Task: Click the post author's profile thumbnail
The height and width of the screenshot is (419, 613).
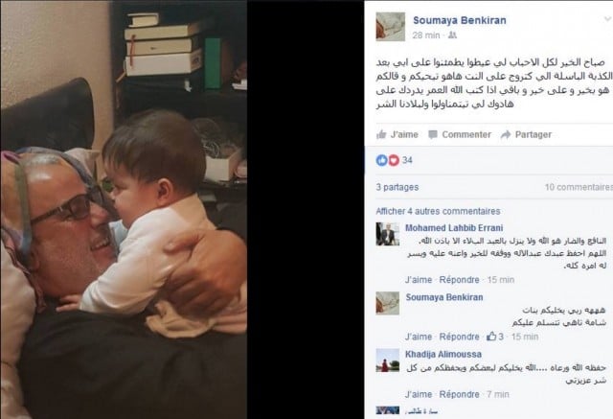Action: click(390, 27)
